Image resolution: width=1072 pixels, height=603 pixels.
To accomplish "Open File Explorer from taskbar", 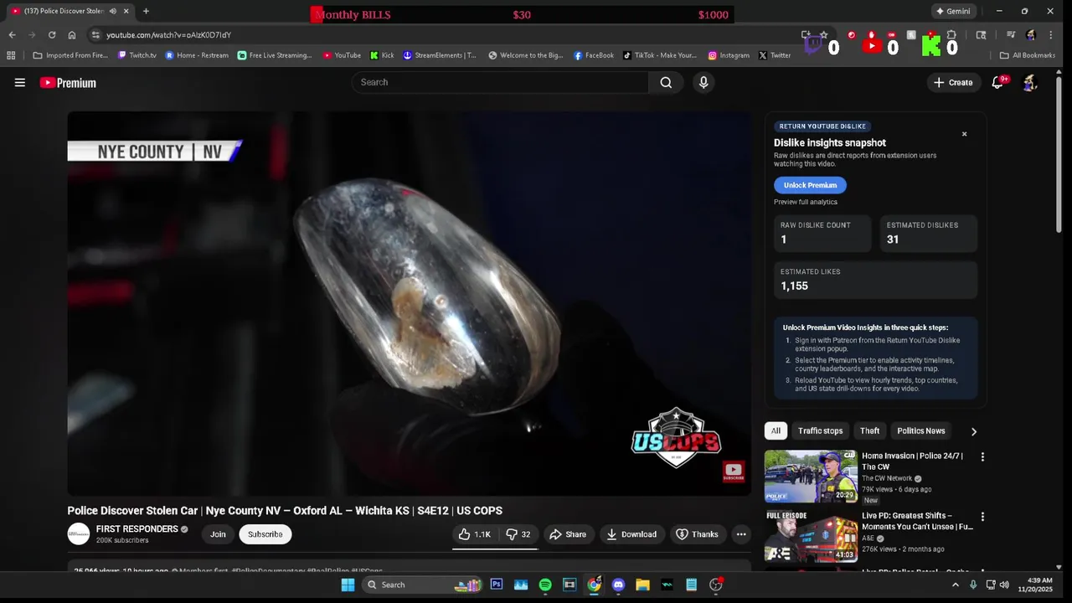I will [x=642, y=585].
